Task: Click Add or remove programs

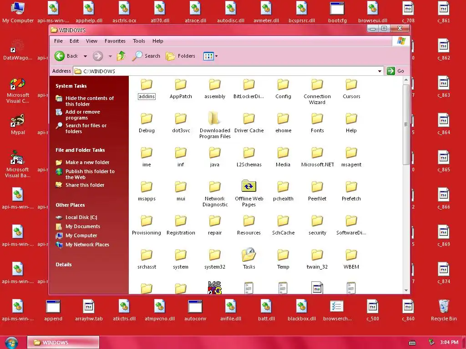Action: tap(83, 115)
